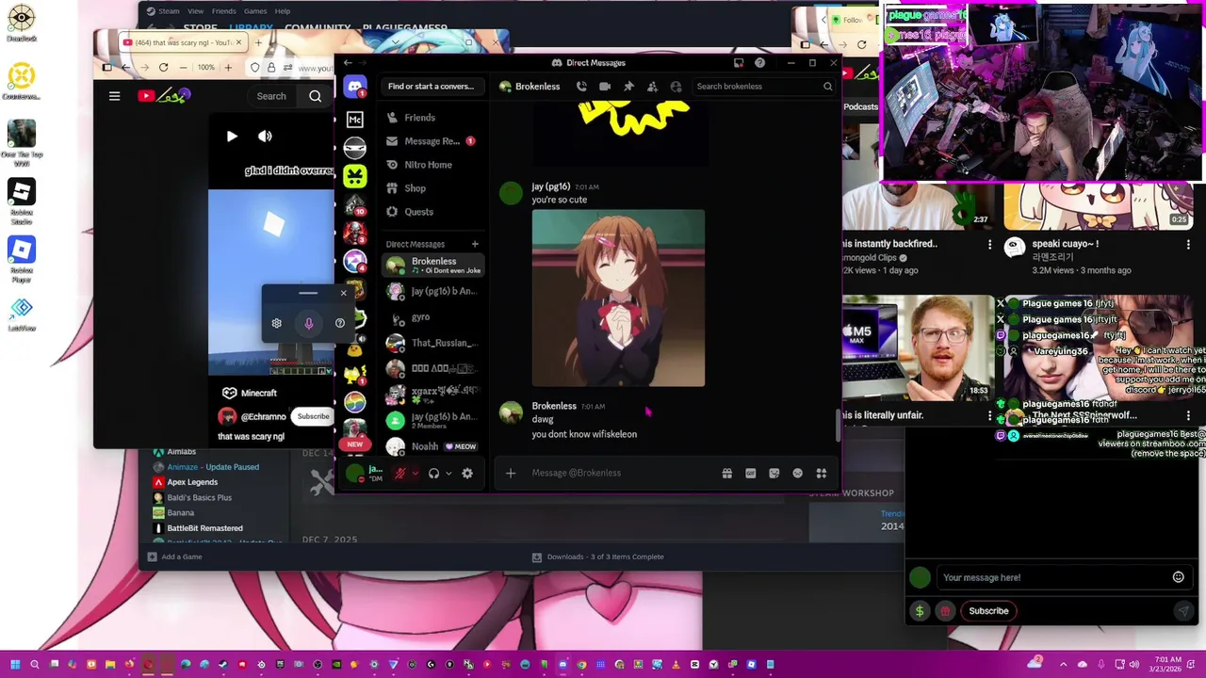The width and height of the screenshot is (1206, 678).
Task: Open the sticker picker in Discord
Action: 774,473
